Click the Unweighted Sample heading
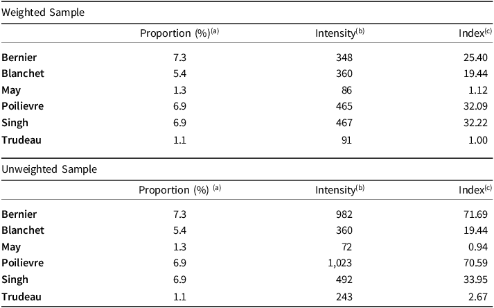This screenshot has height=308, width=494. click(x=49, y=169)
